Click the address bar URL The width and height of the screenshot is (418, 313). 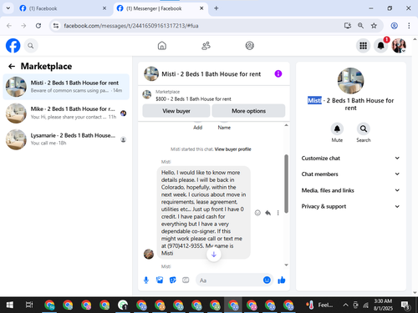[131, 26]
